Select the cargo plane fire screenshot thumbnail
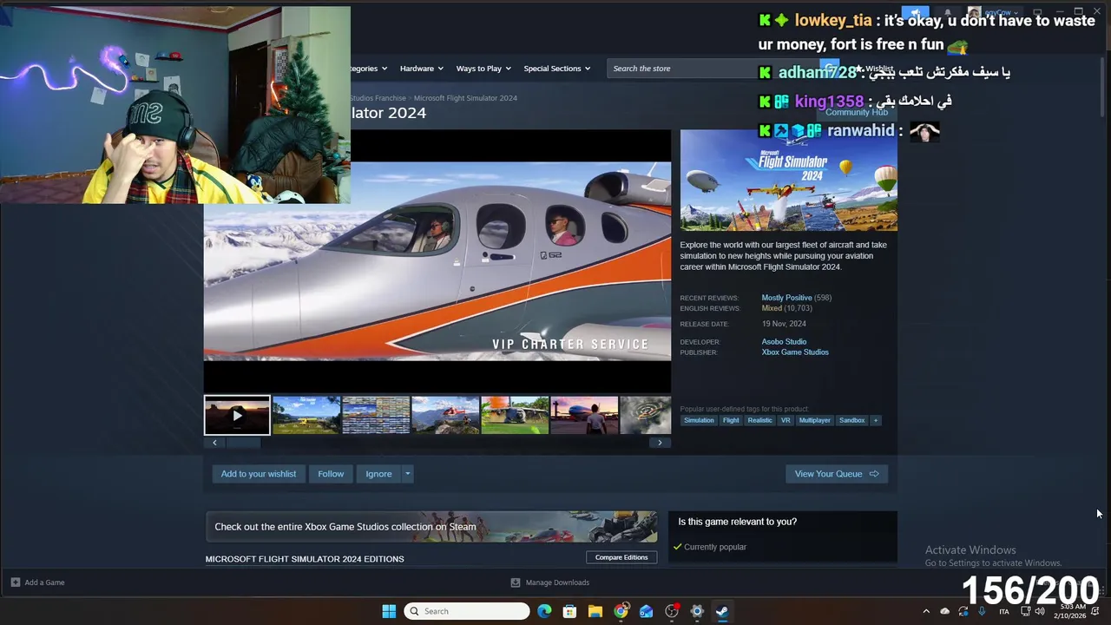 click(515, 415)
